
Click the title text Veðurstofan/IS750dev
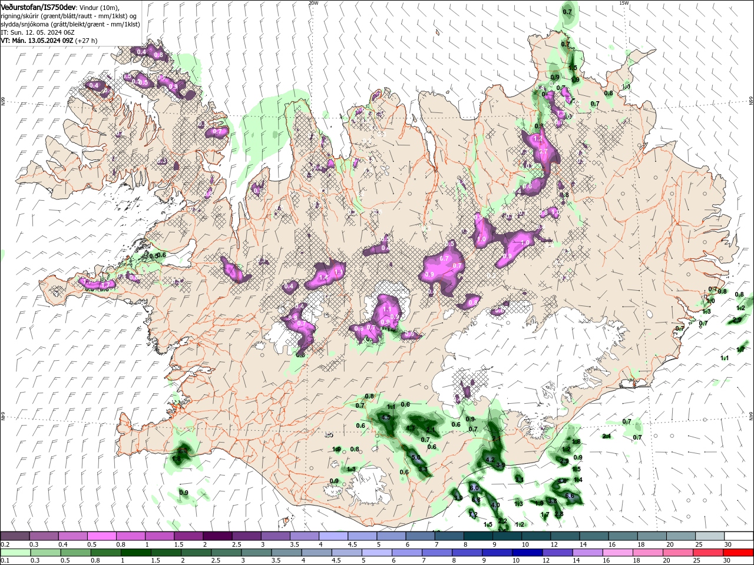coord(38,7)
